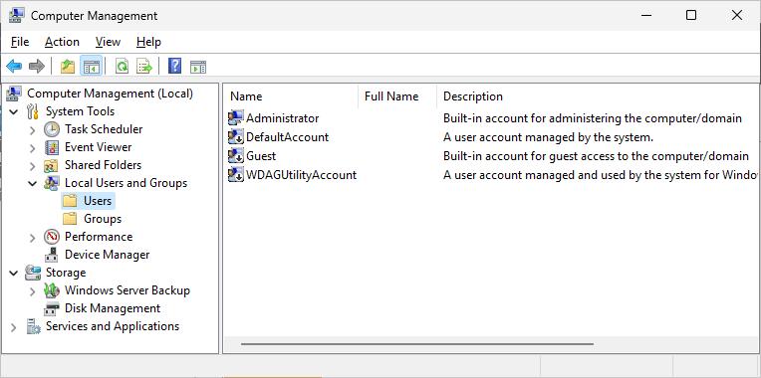This screenshot has height=378, width=761.
Task: Click the blue Back arrow toolbar icon
Action: (x=14, y=66)
